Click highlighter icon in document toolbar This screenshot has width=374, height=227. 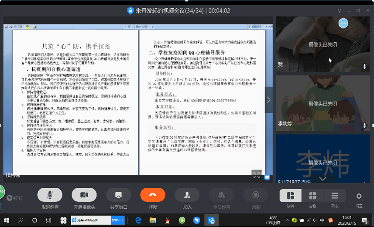click(x=28, y=27)
